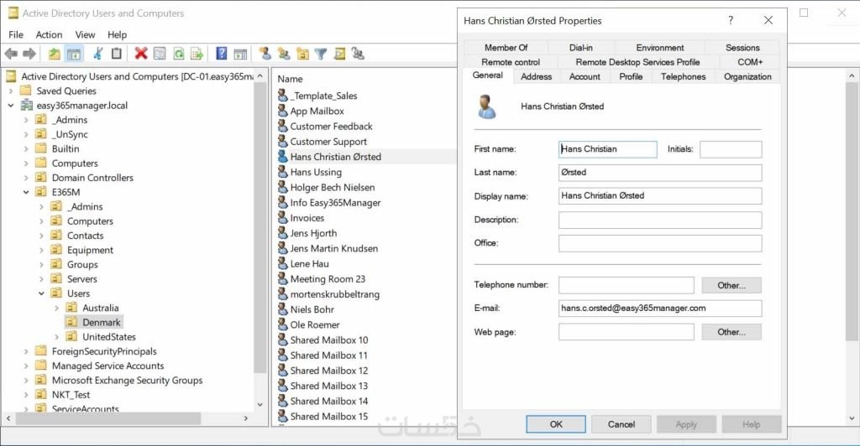The height and width of the screenshot is (446, 860).
Task: Collapse the easy365manager.local domain node
Action: (x=11, y=105)
